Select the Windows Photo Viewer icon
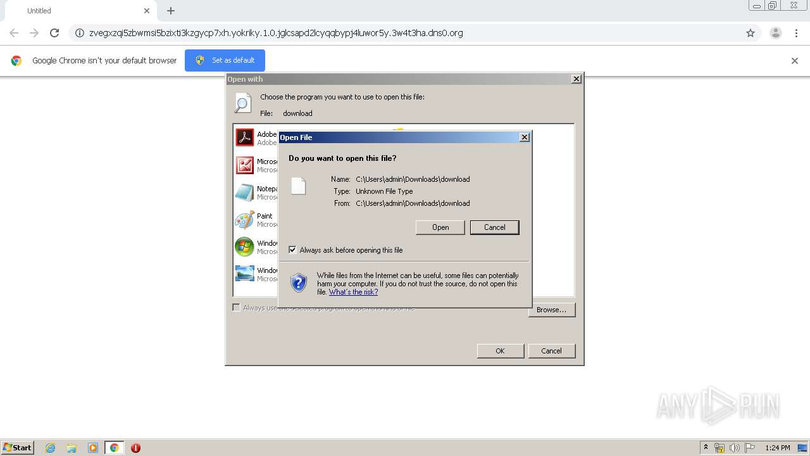 click(x=244, y=274)
